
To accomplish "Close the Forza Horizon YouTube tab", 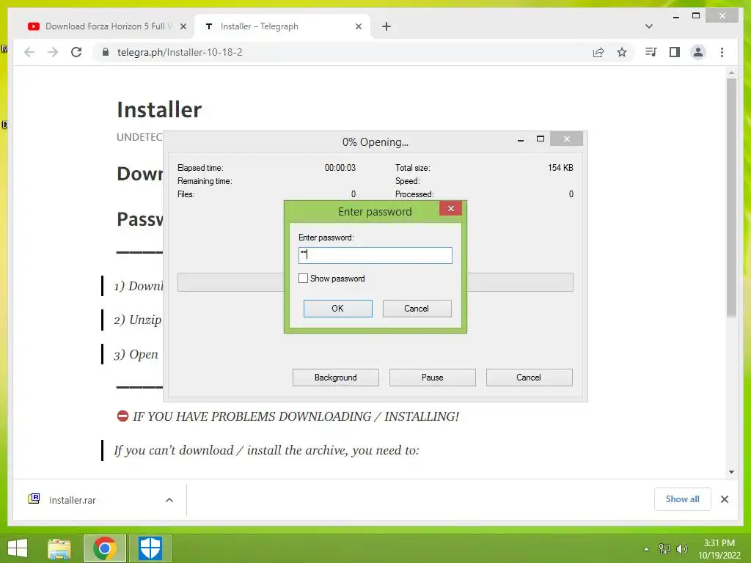I will point(183,26).
